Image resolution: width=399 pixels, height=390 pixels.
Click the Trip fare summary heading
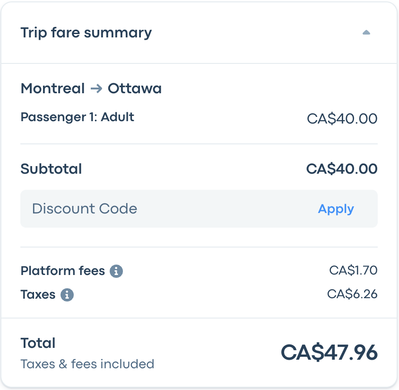tap(86, 33)
